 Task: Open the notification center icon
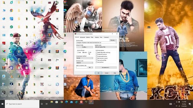[190, 104]
